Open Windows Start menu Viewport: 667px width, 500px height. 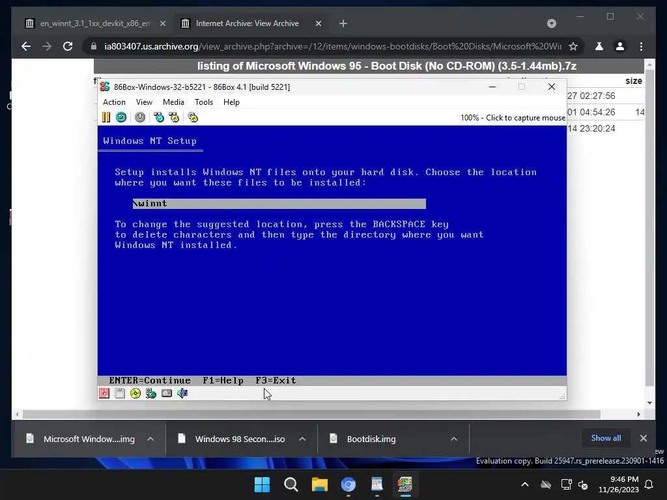click(x=262, y=484)
